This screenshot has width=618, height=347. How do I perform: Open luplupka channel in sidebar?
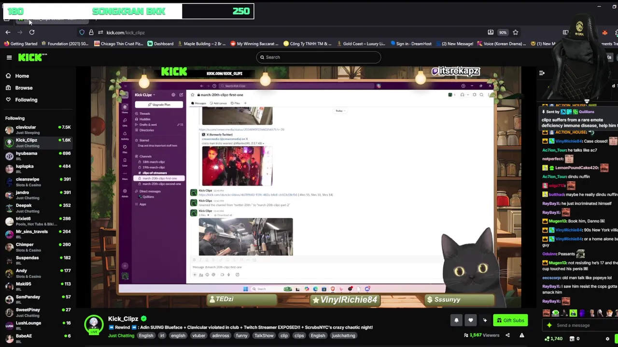tap(38, 169)
